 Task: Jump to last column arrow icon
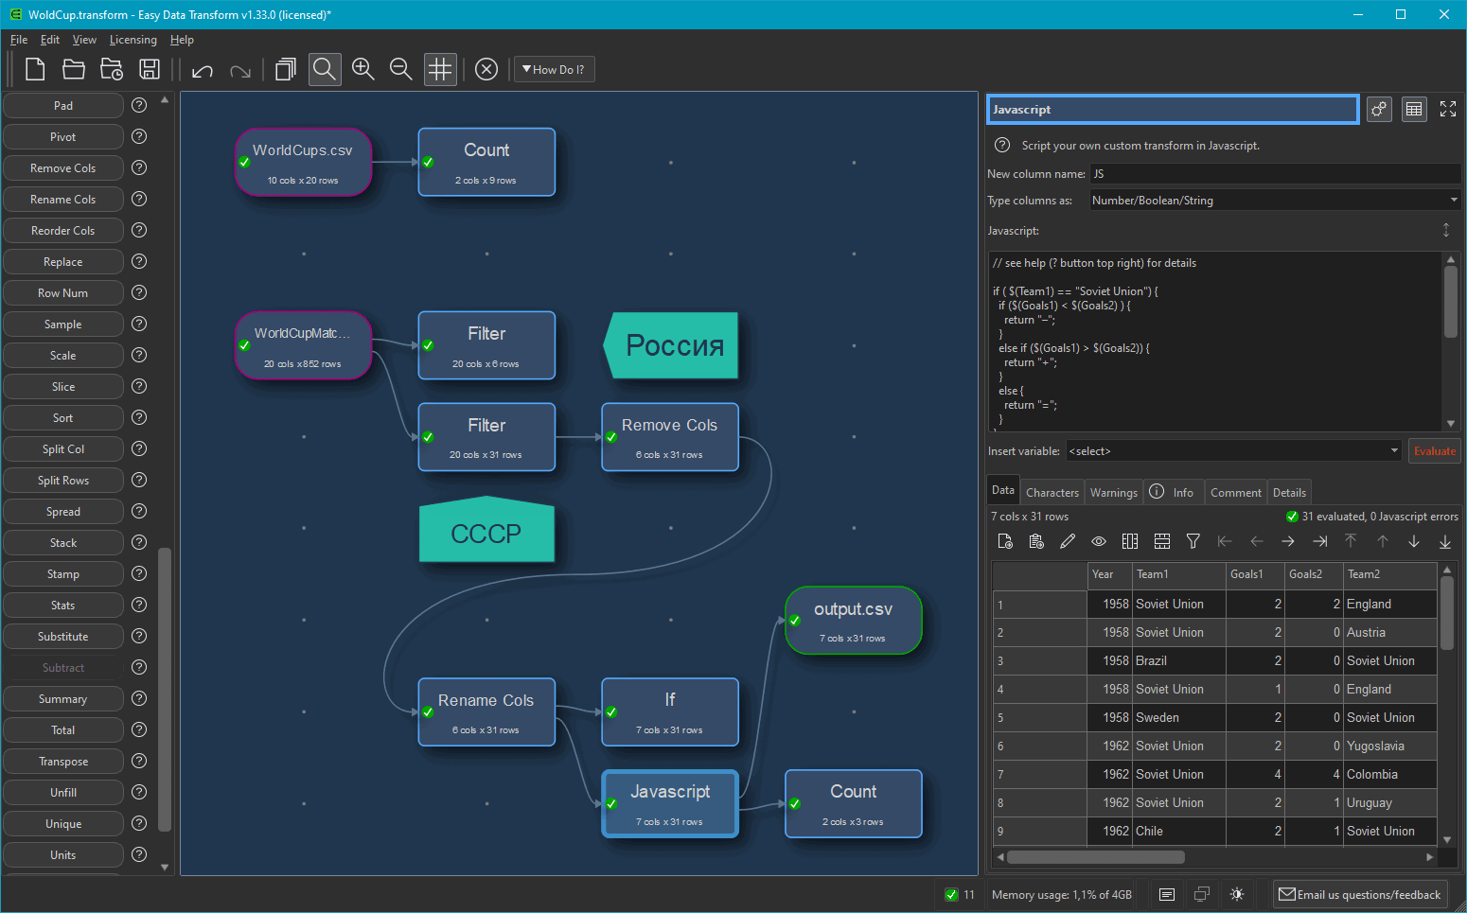1319,541
